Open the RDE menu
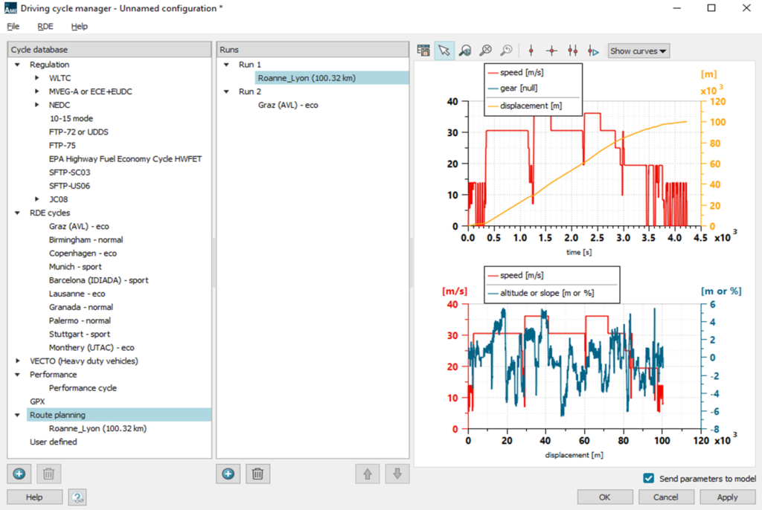 (x=45, y=26)
